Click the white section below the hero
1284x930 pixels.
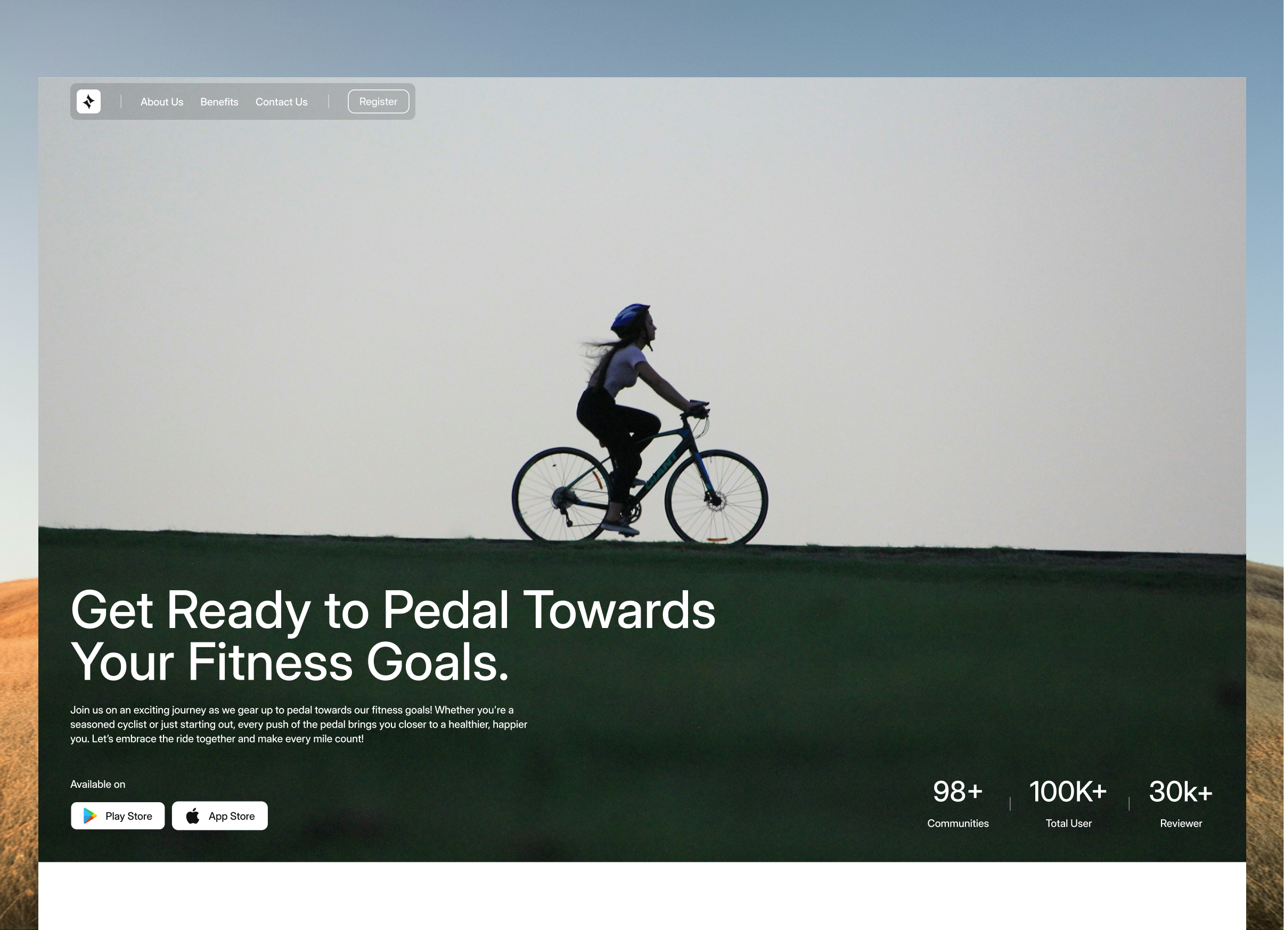pyautogui.click(x=642, y=896)
